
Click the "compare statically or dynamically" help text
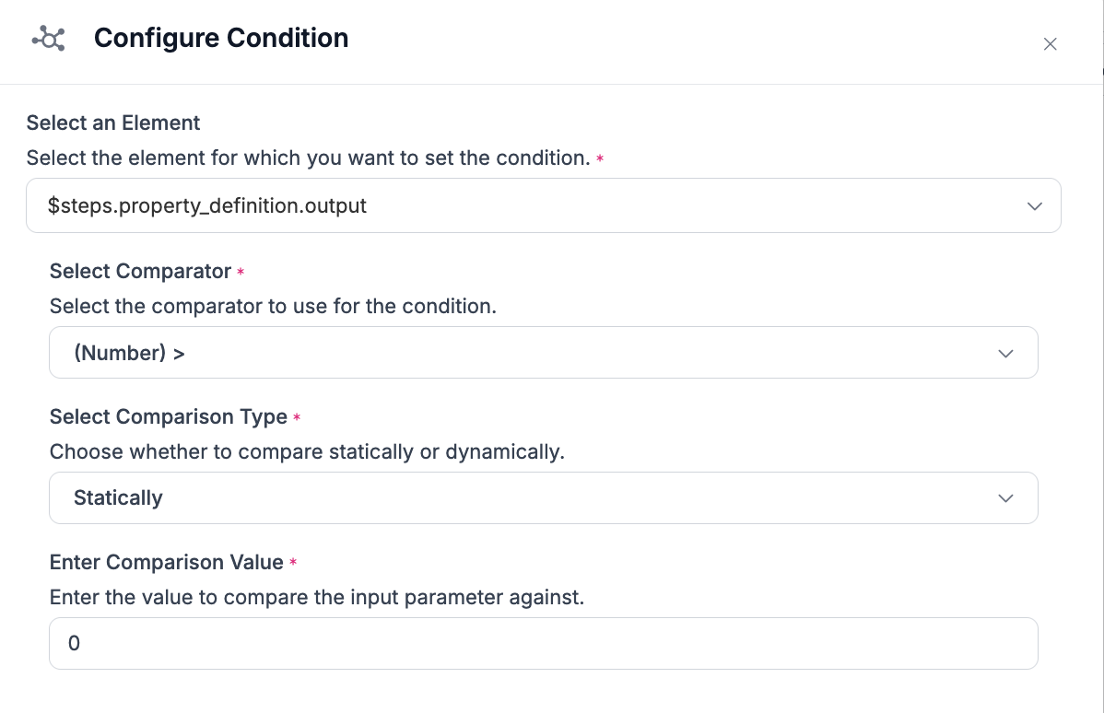pos(306,451)
